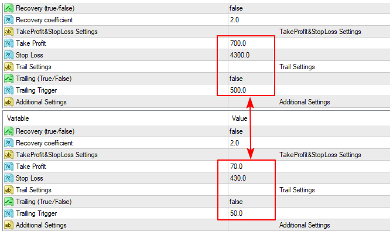Click the 'ab' icon beside Trail Settings, lower table

[x=8, y=190]
